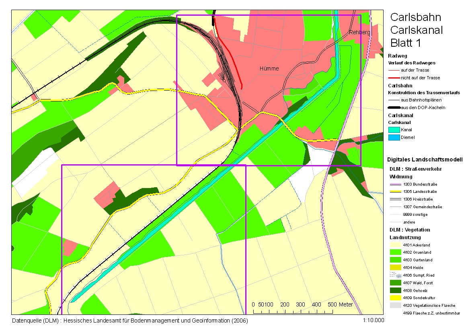Click the 4104 Heide legend swatch
This screenshot has width=470, height=333.
tap(394, 267)
